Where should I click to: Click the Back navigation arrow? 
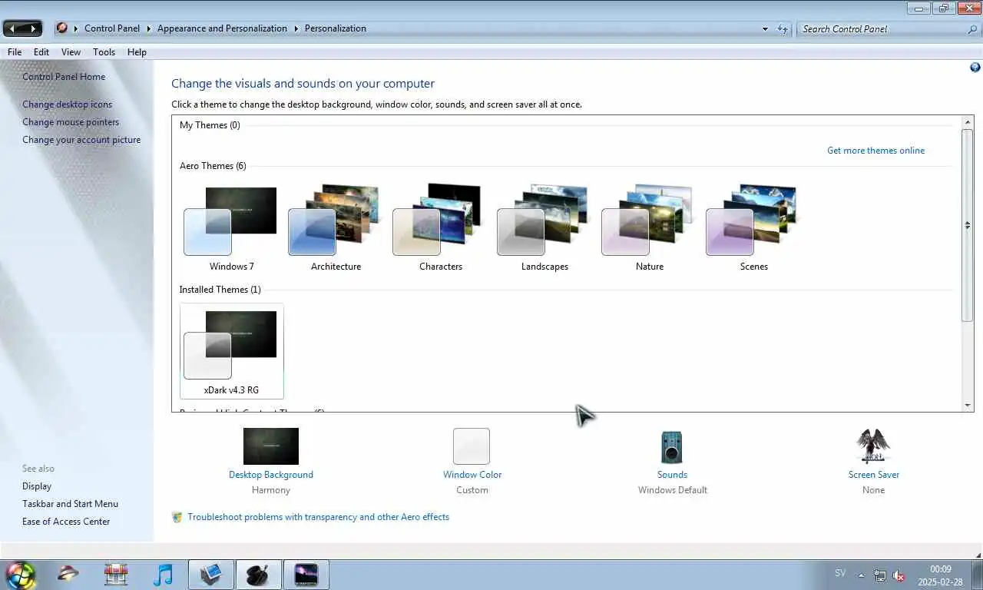pos(13,28)
